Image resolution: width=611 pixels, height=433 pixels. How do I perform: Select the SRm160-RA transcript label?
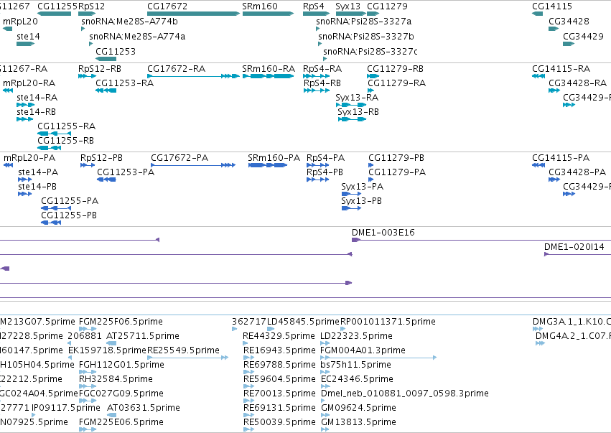[x=269, y=69]
